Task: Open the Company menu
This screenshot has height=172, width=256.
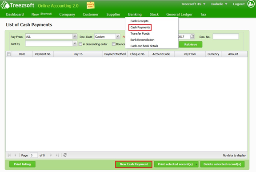Action: coord(67,14)
